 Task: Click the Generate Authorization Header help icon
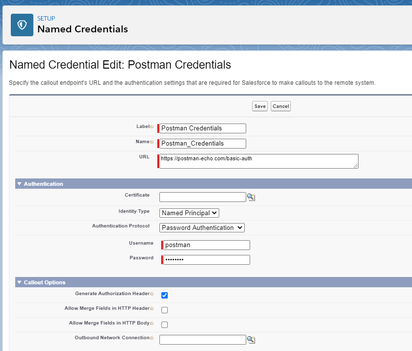(x=151, y=293)
